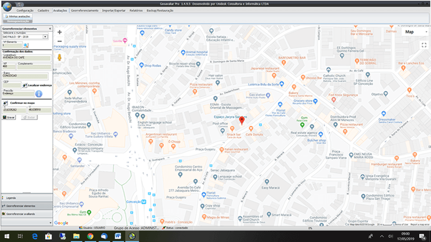Image resolution: width=431 pixels, height=242 pixels.
Task: Click the Localizar endereço button
Action: click(35, 85)
